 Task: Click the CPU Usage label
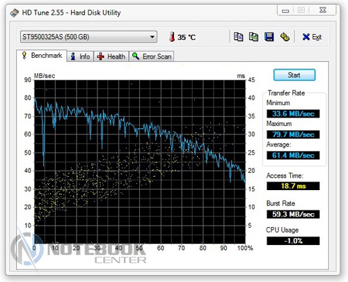click(x=283, y=230)
